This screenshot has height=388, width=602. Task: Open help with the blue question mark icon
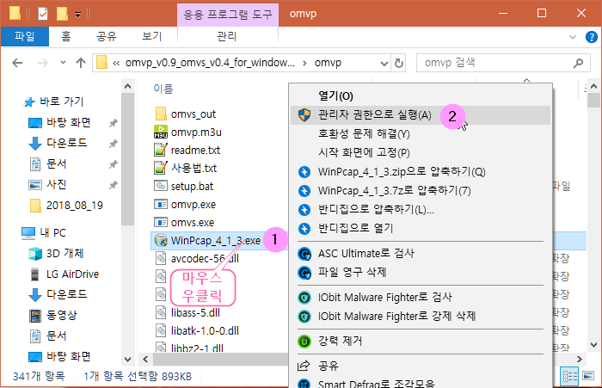point(592,37)
